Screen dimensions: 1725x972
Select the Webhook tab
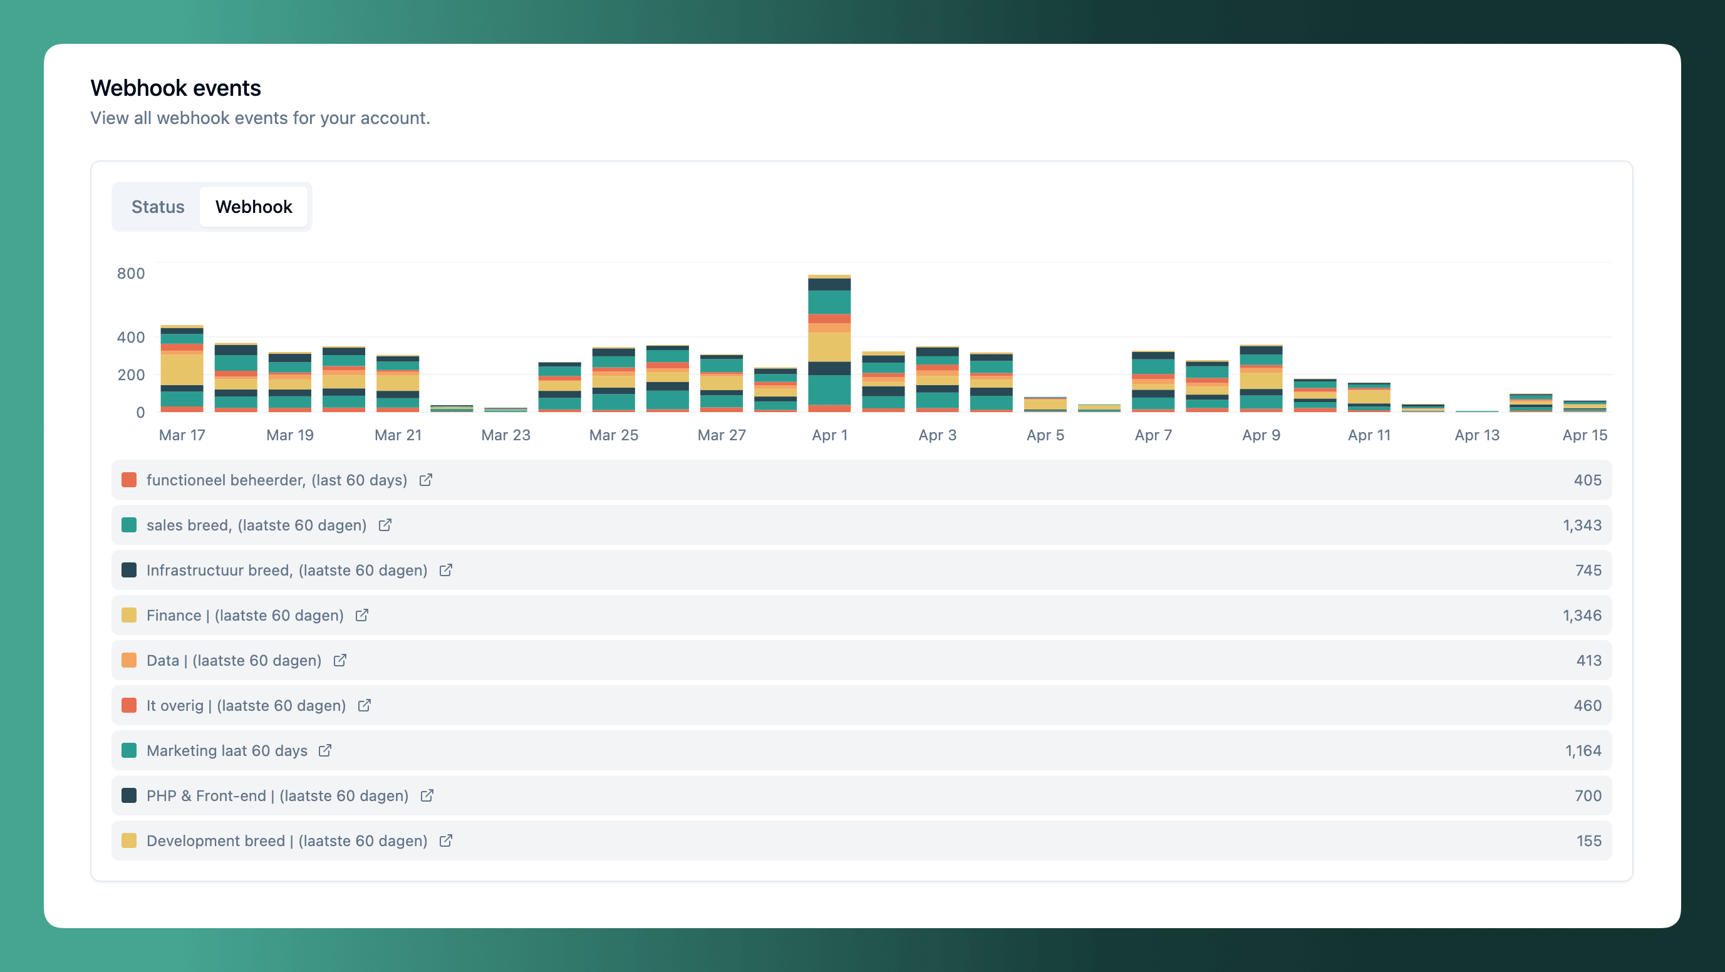pyautogui.click(x=254, y=207)
